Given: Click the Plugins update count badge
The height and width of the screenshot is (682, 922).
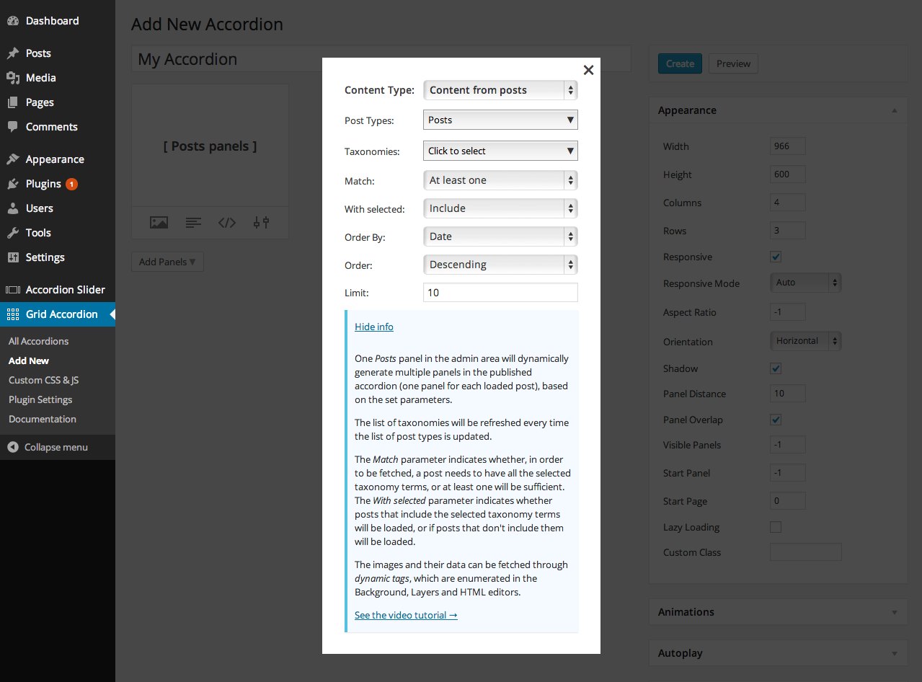Looking at the screenshot, I should (71, 184).
